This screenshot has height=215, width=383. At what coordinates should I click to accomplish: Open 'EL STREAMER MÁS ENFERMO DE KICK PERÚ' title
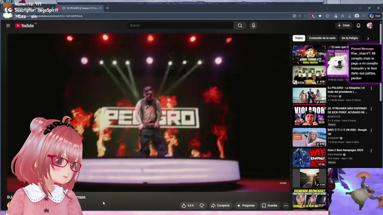coord(347,110)
